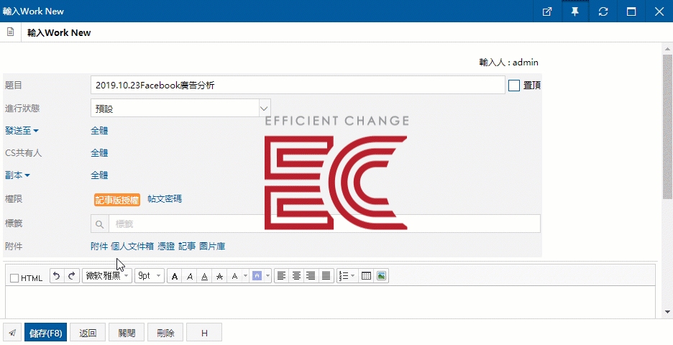Align text left

pyautogui.click(x=281, y=276)
